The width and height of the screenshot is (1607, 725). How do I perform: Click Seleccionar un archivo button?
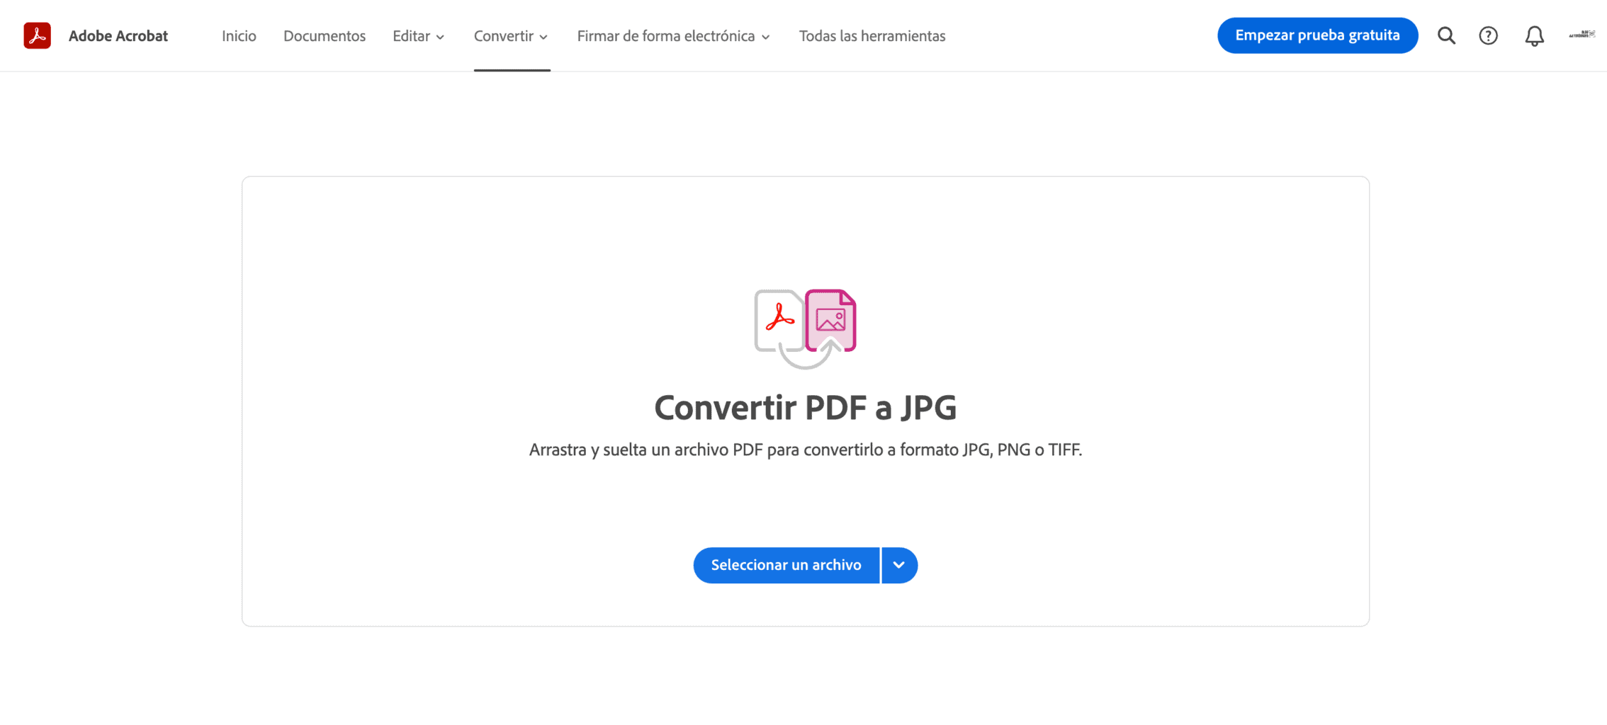pyautogui.click(x=786, y=565)
